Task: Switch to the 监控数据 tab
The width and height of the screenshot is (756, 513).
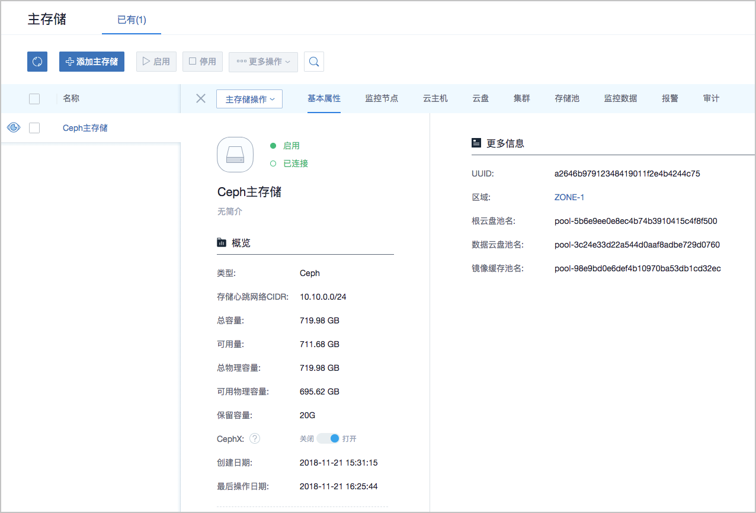Action: pyautogui.click(x=620, y=98)
